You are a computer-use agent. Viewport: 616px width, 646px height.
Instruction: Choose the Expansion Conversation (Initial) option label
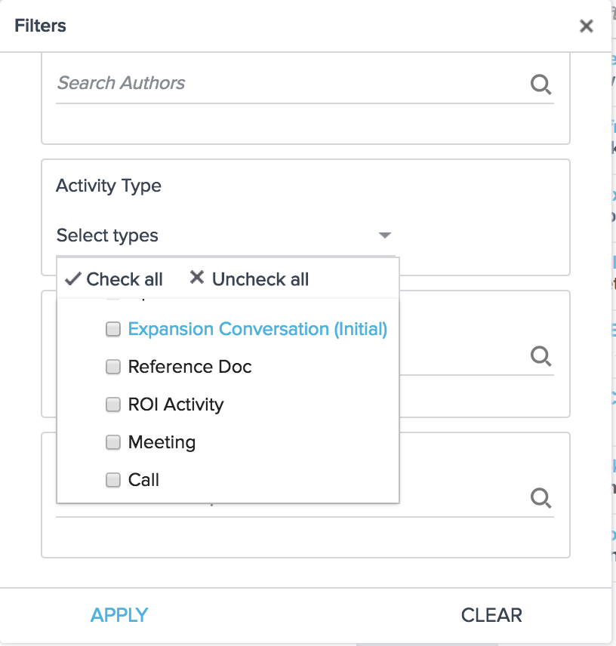257,329
